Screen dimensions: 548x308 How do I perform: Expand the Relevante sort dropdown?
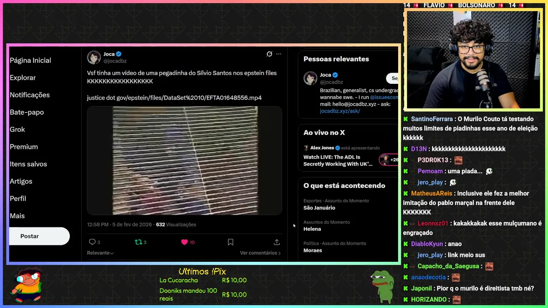point(100,253)
